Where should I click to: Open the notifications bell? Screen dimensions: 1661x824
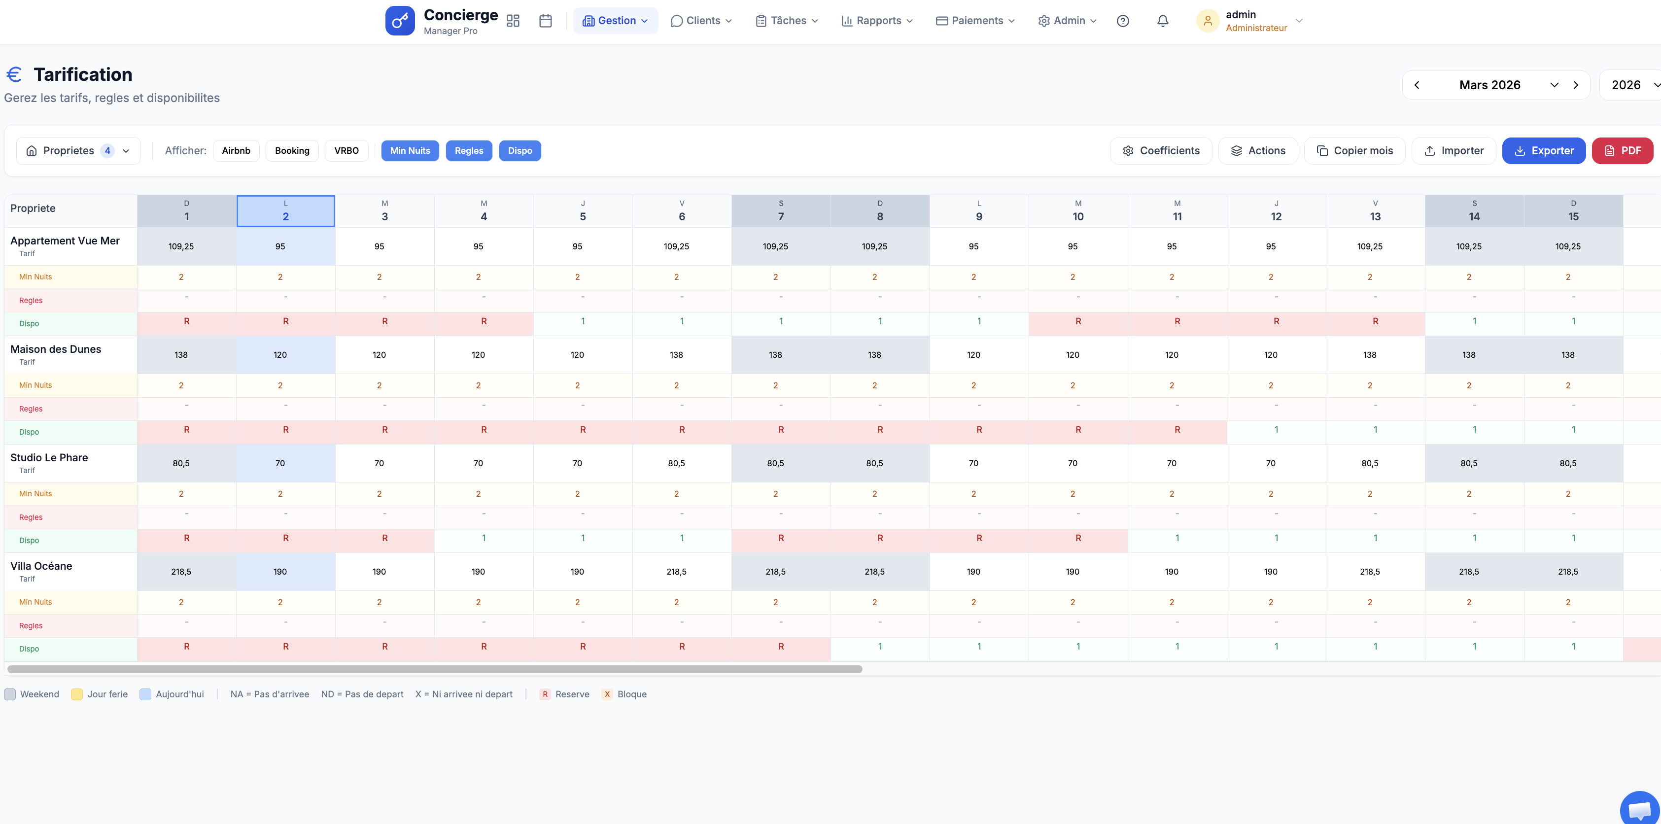1163,21
